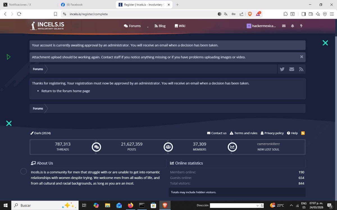Open the Dirección address dropdown in taskbar
Image resolution: width=337 pixels, height=210 pixels.
pos(258,206)
